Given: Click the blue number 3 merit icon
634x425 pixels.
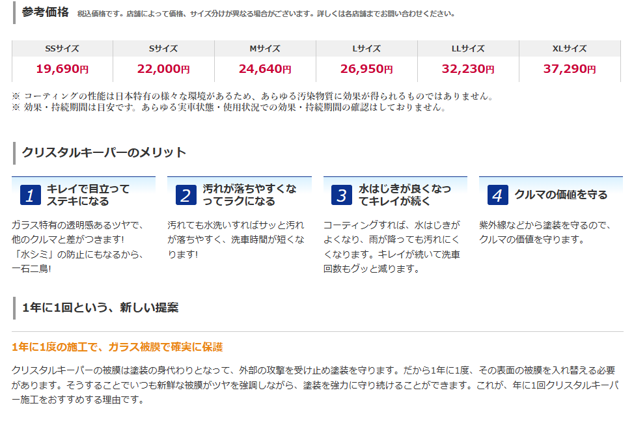Looking at the screenshot, I should click(342, 195).
